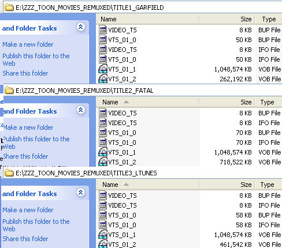Sort by Size column in GARFIELD window
The image size is (282, 248).
click(x=227, y=19)
